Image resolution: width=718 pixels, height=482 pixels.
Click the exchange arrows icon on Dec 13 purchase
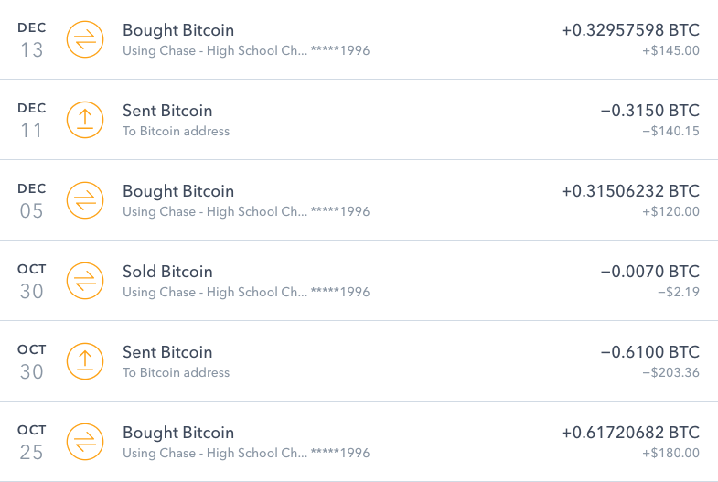pos(85,39)
